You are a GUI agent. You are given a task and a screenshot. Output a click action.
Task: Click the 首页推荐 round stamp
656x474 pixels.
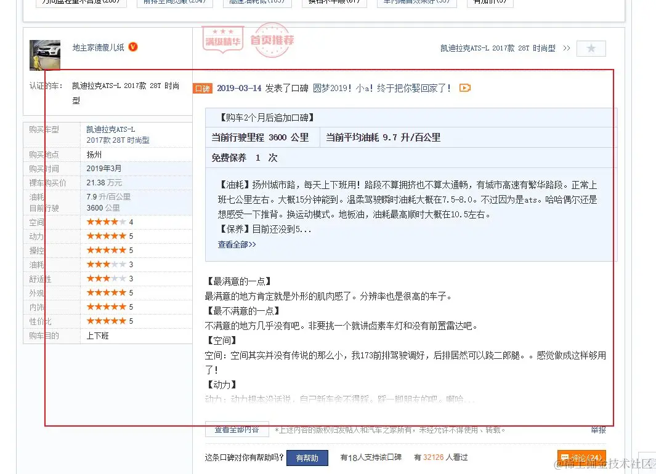pos(272,40)
